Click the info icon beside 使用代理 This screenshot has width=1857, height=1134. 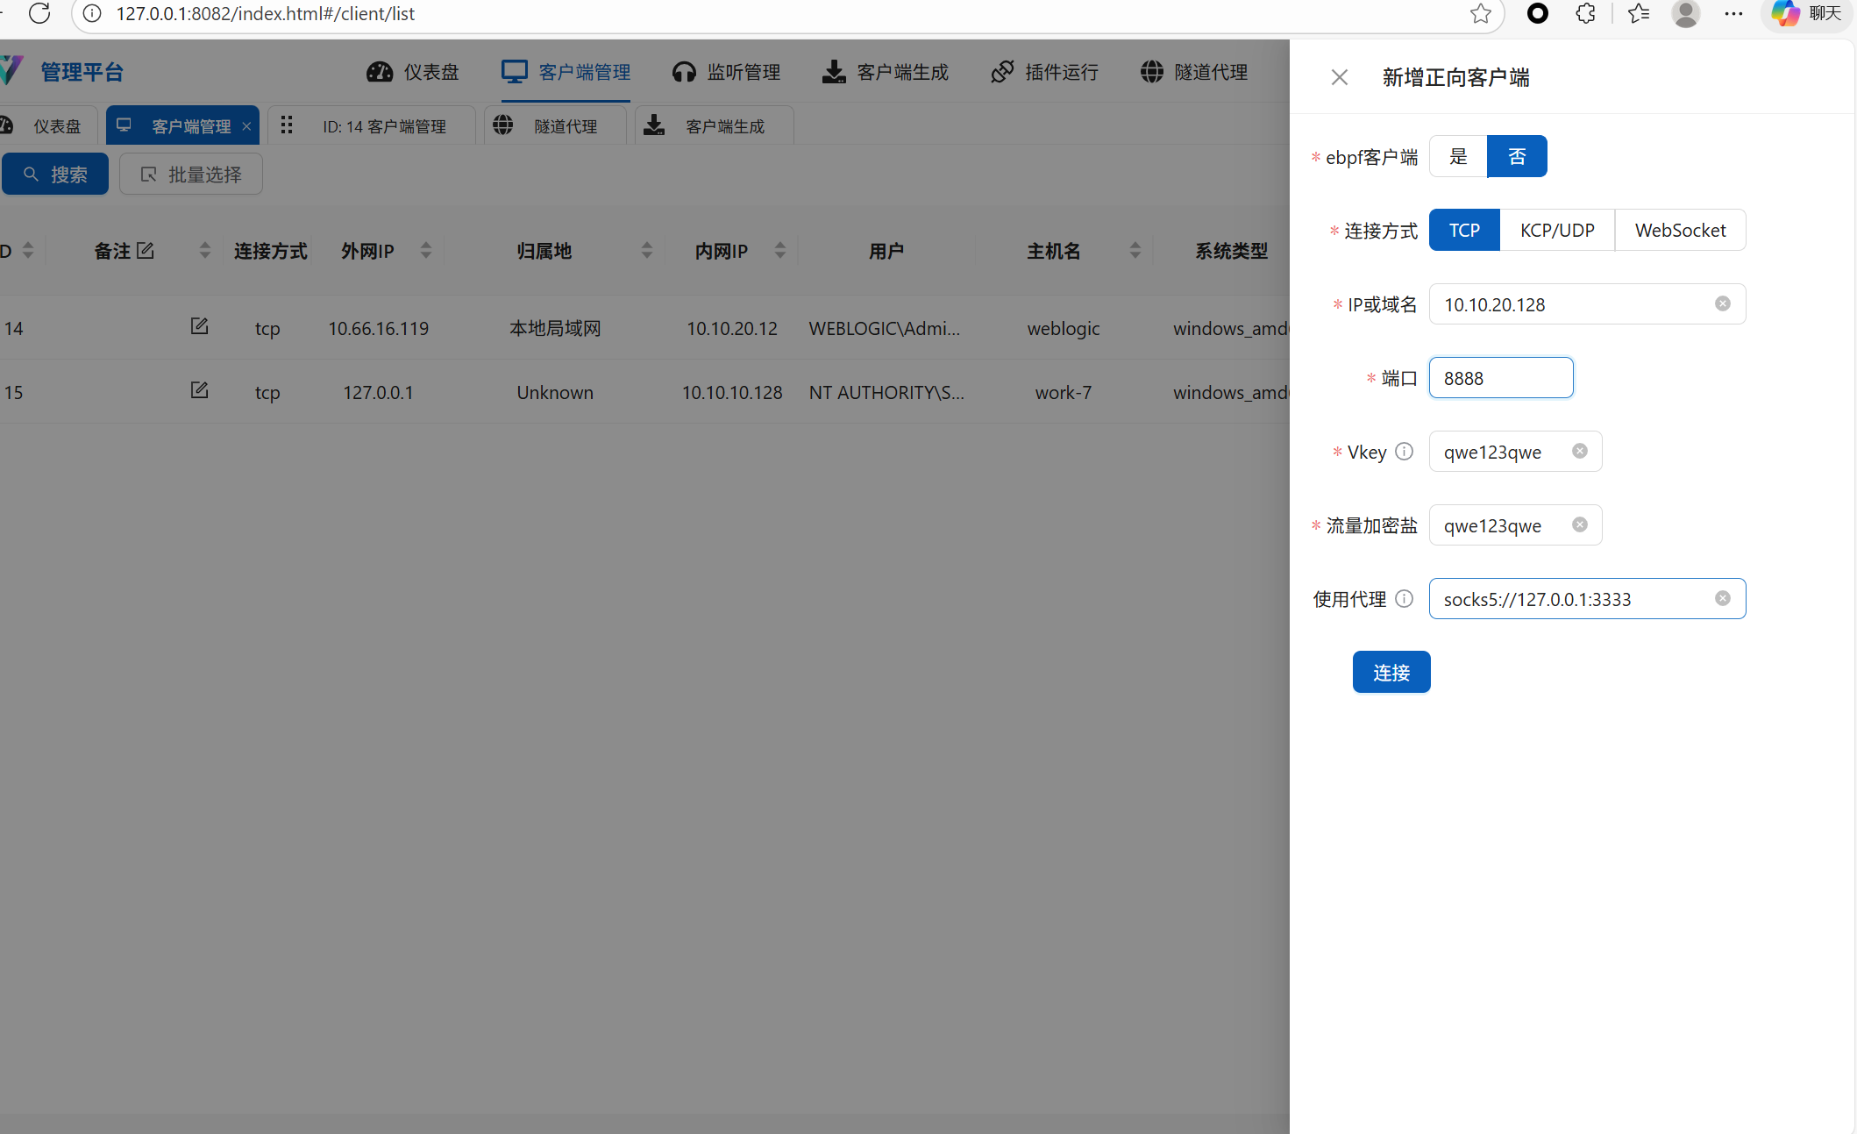pos(1404,598)
